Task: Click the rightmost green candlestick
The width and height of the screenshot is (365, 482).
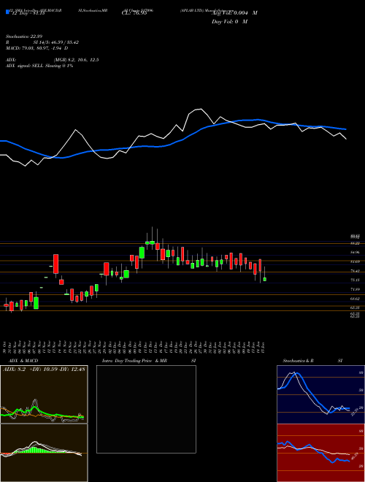Action: click(x=265, y=279)
